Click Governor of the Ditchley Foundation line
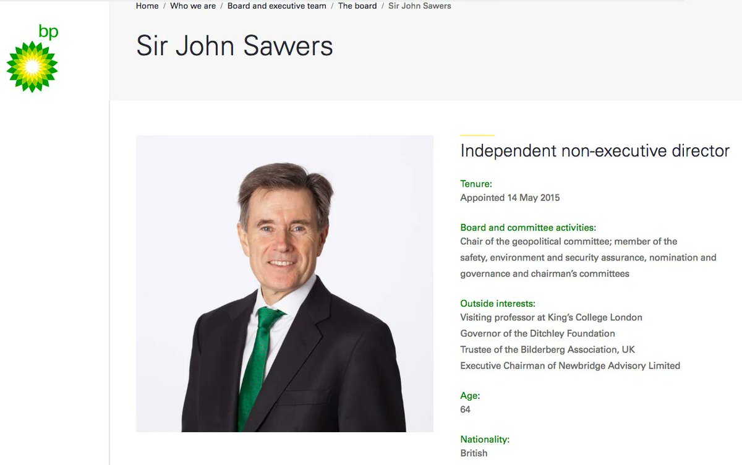The width and height of the screenshot is (742, 465). point(537,333)
